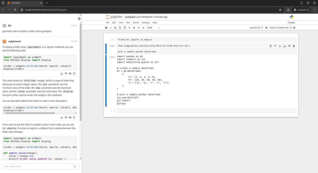
Task: Bookmark the page with the star icon
Action: coord(280,10)
